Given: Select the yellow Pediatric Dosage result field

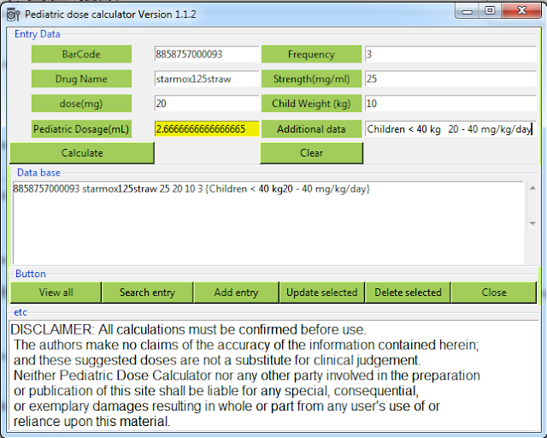Looking at the screenshot, I should [207, 129].
